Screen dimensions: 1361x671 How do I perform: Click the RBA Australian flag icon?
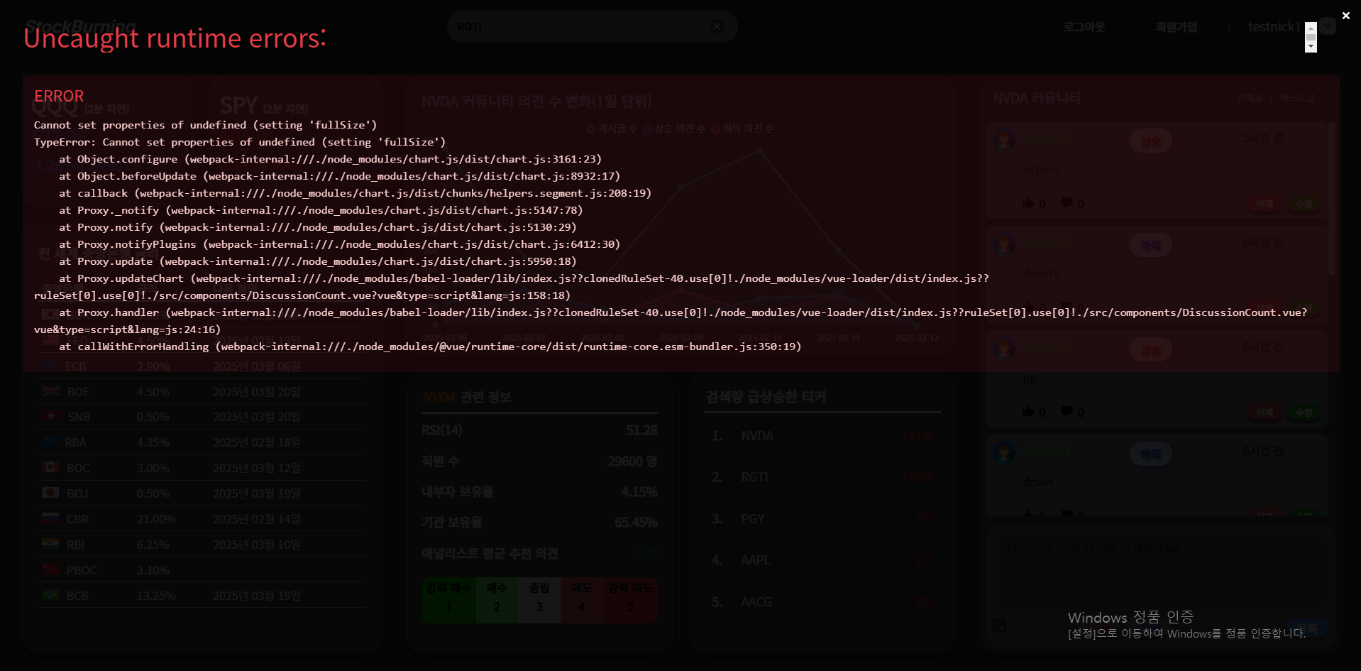tap(50, 442)
